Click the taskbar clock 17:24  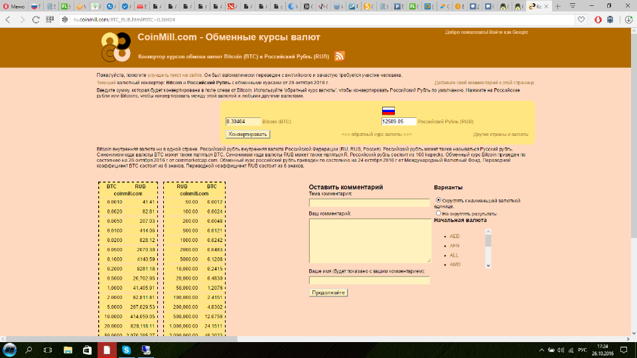tap(602, 346)
